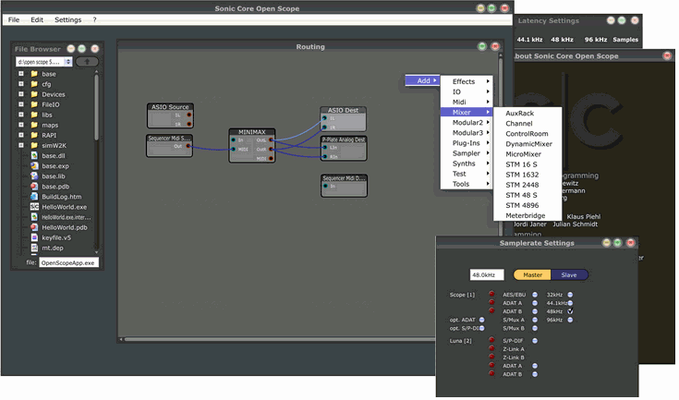
Task: Go up one folder in File Browser
Action: (87, 62)
